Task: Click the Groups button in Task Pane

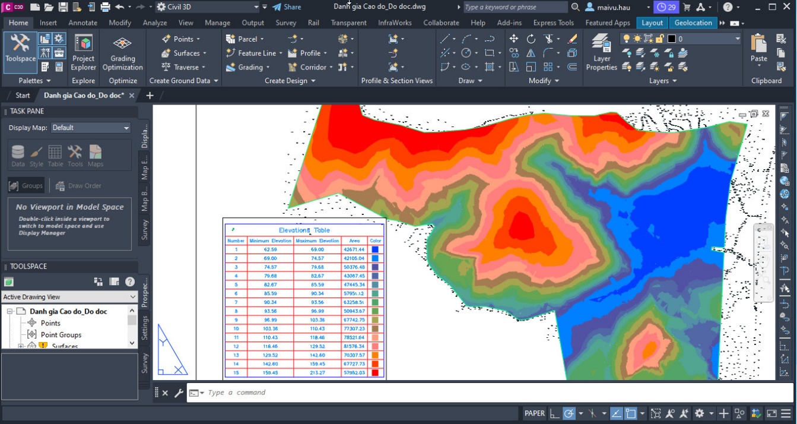Action: tap(26, 186)
